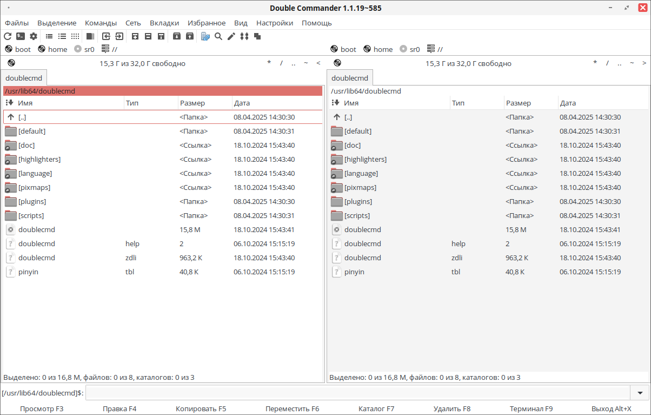Image resolution: width=651 pixels, height=415 pixels.
Task: Click the right panel home '~' button
Action: coord(632,63)
